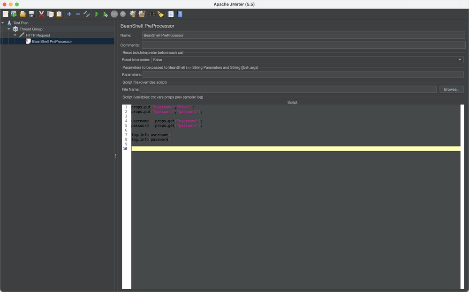Click the Save floppy disk icon
The image size is (469, 292).
[x=31, y=14]
